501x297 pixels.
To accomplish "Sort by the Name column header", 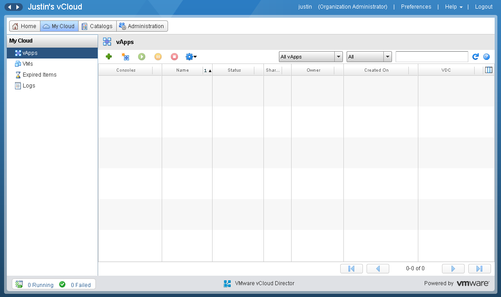I will tap(183, 70).
